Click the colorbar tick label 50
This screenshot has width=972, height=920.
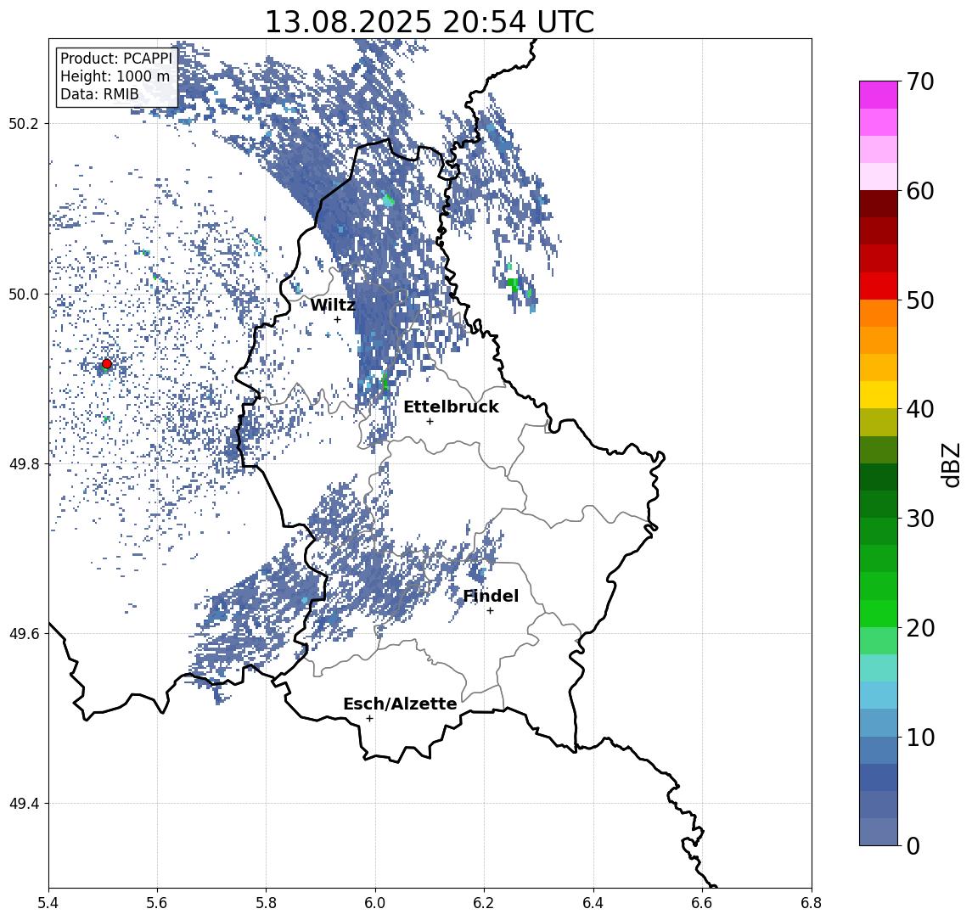click(920, 300)
